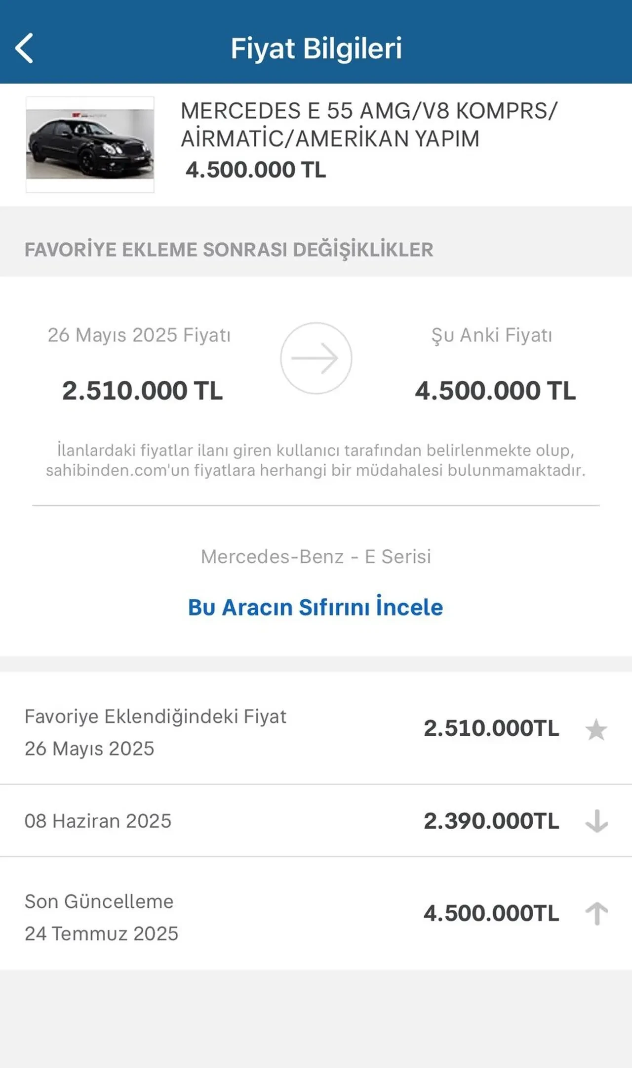Tap the 'Fiyat Bilgileri' page title

tap(316, 48)
